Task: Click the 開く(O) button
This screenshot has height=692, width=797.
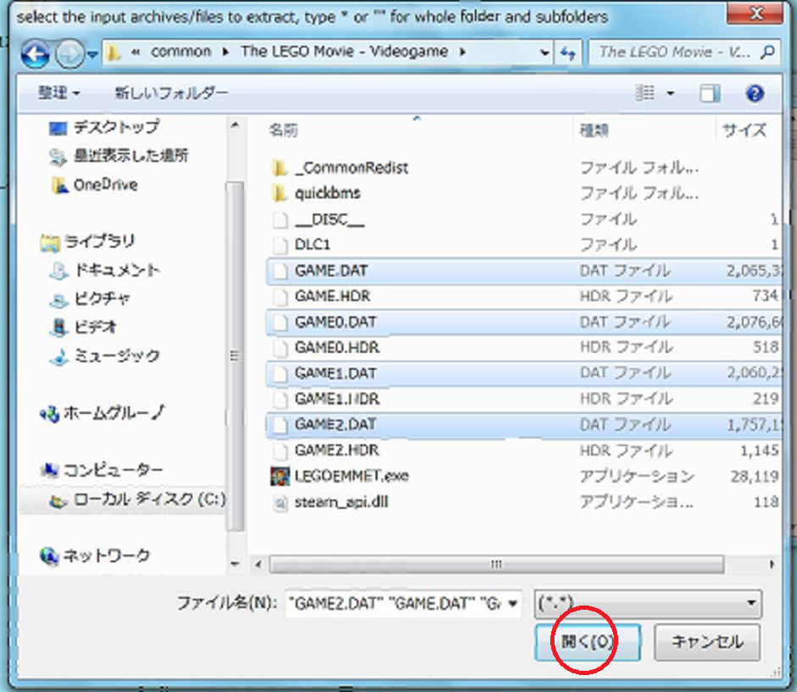Action: pos(588,643)
